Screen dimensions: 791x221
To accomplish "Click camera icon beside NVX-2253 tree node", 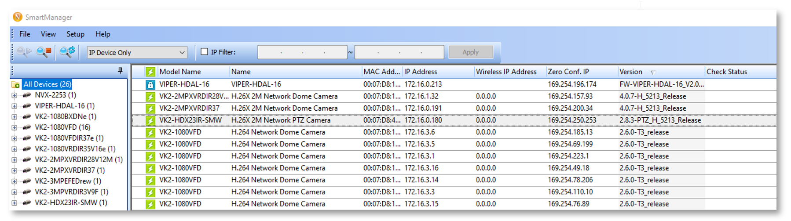I will (27, 95).
